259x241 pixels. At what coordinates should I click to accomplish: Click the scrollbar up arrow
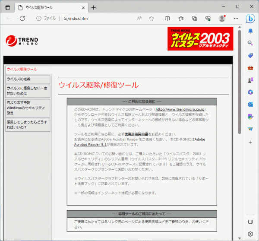[x=240, y=27]
